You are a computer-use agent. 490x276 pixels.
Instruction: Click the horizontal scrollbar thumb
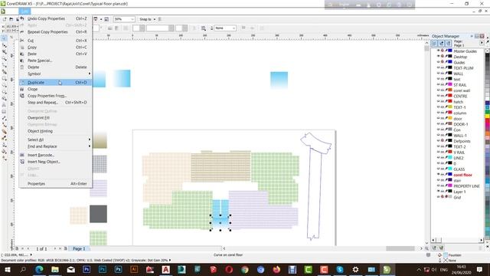tap(400, 248)
